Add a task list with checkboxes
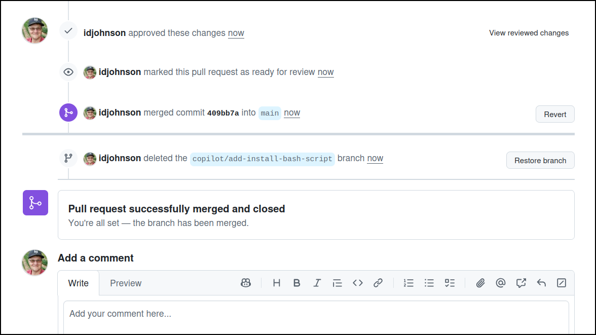 [450, 283]
